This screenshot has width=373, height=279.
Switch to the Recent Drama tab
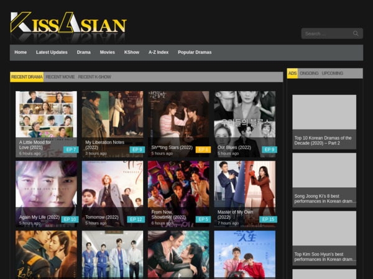point(27,77)
